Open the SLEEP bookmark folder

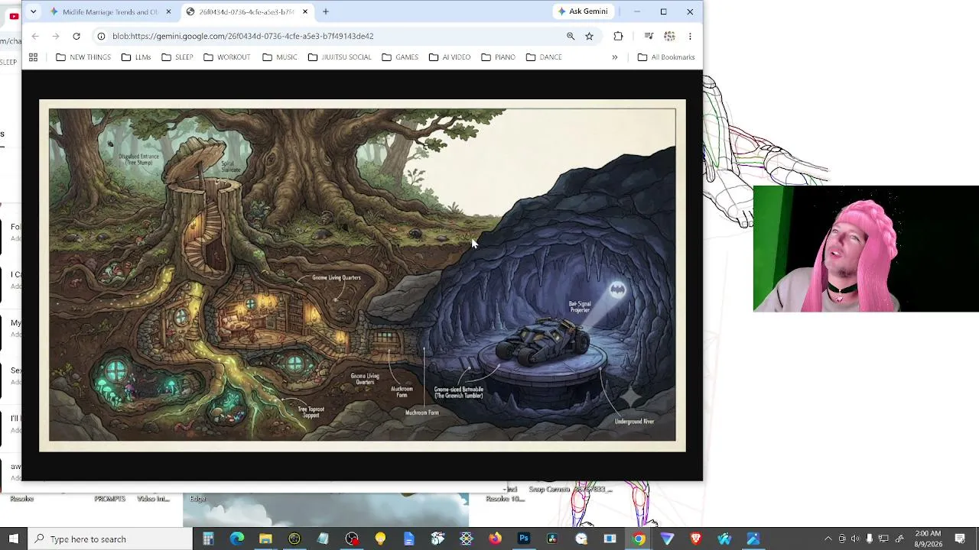[x=177, y=57]
